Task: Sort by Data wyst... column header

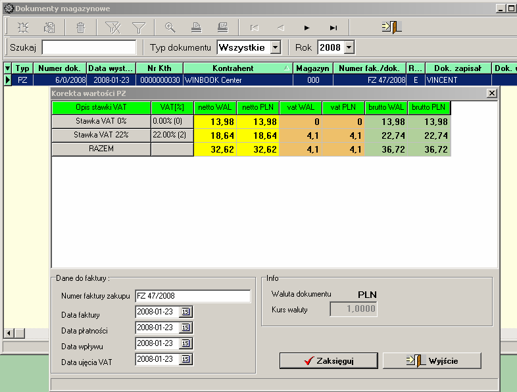Action: [x=111, y=68]
